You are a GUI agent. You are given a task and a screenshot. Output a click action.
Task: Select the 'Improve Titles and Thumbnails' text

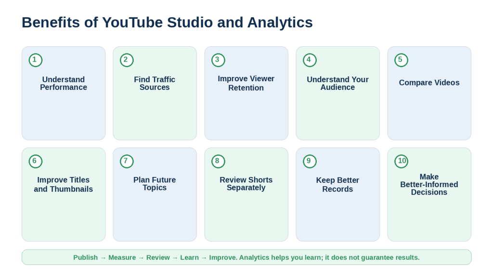pyautogui.click(x=64, y=184)
